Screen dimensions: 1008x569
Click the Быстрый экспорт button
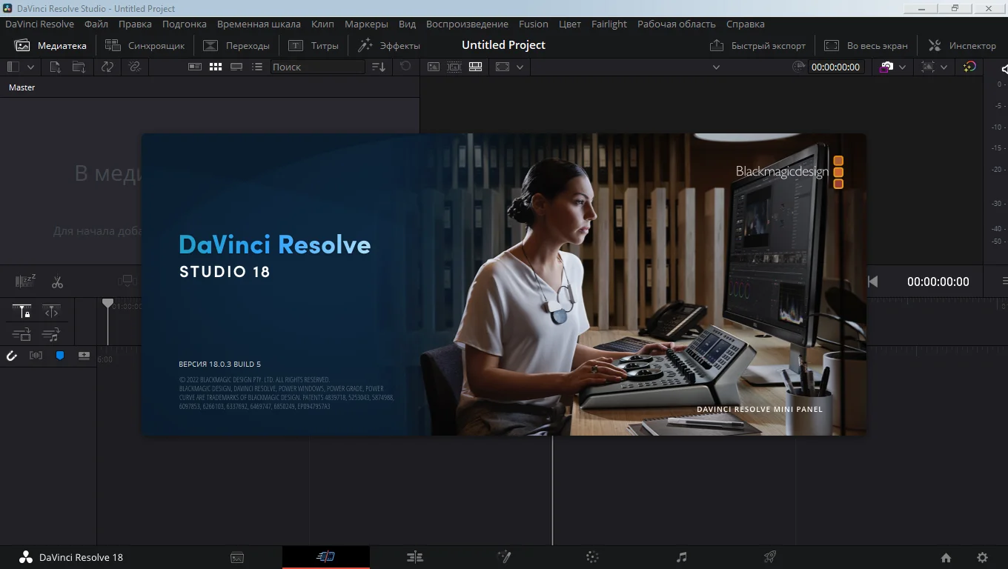coord(757,45)
